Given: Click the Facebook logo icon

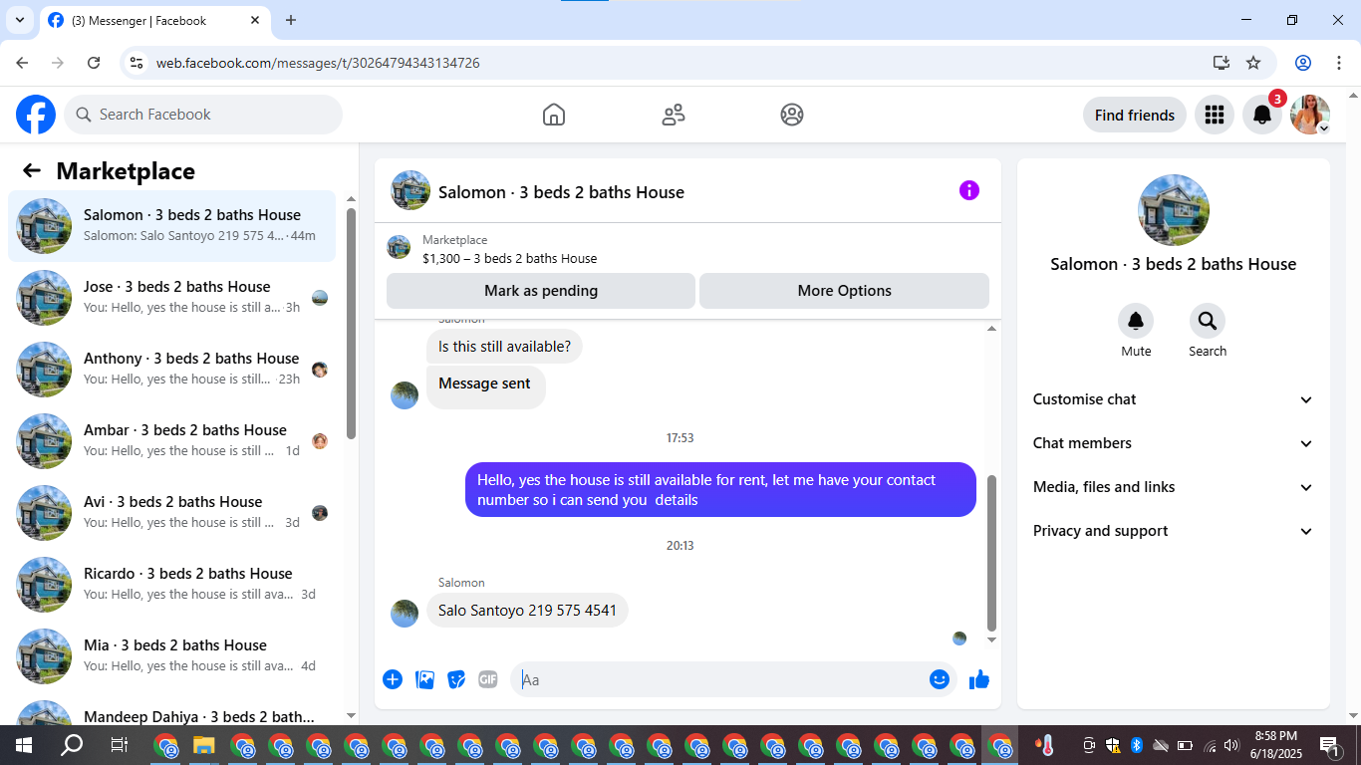Looking at the screenshot, I should tap(36, 115).
